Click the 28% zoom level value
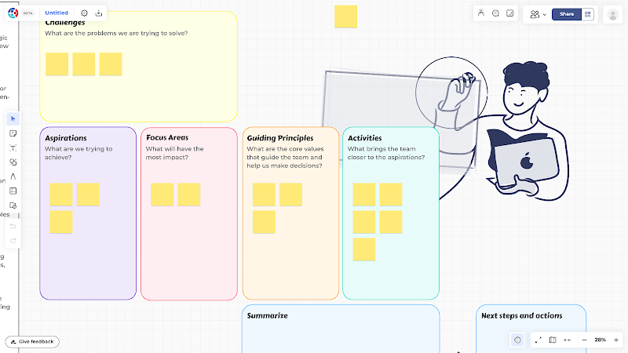628x353 pixels. (x=600, y=340)
